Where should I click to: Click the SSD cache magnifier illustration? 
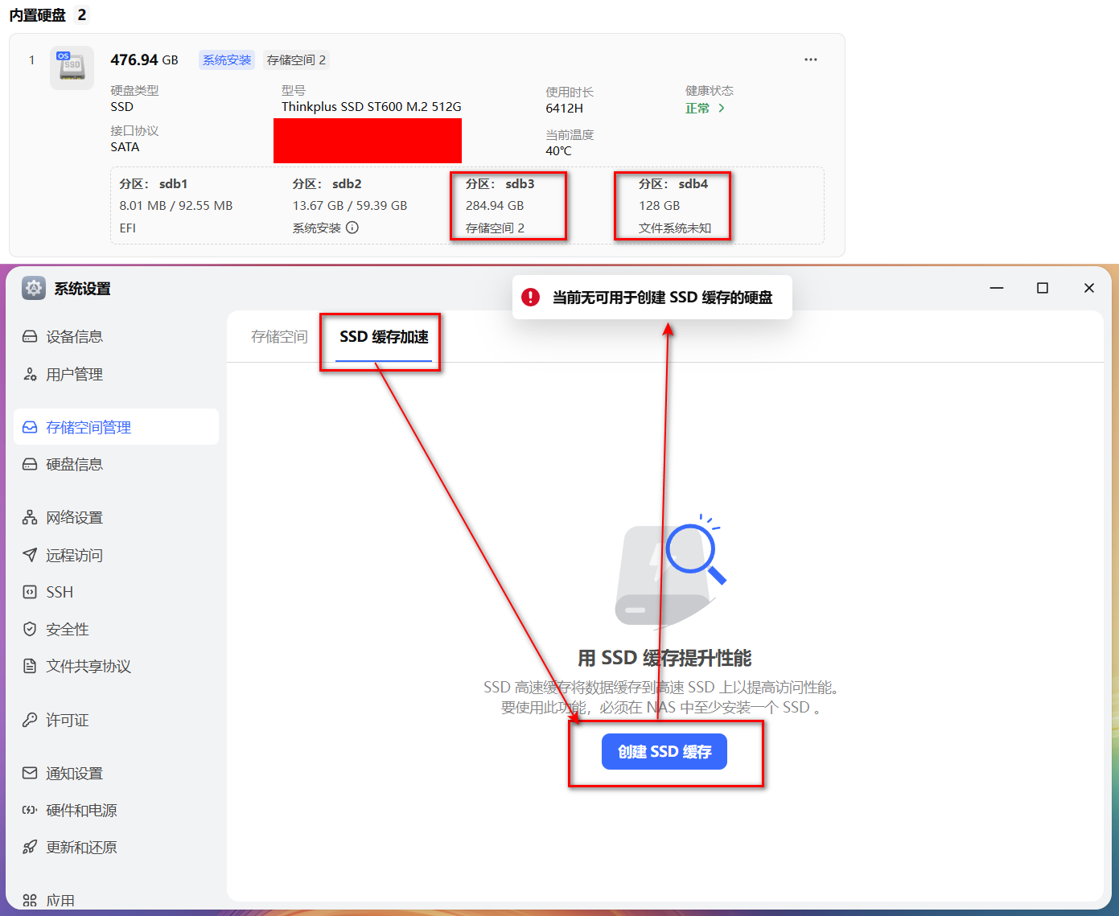(669, 572)
